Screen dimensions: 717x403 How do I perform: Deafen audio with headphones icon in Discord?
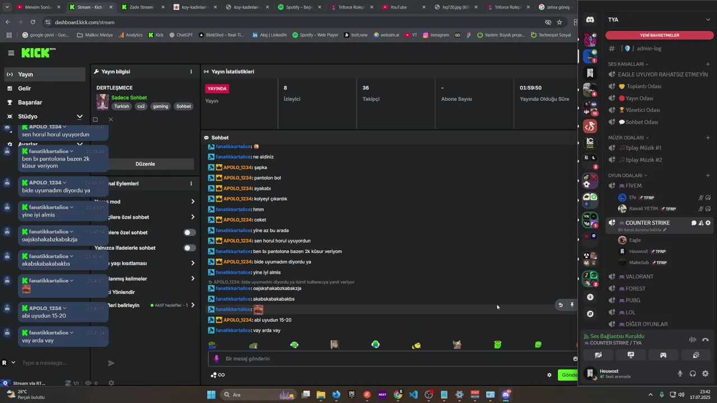693,374
